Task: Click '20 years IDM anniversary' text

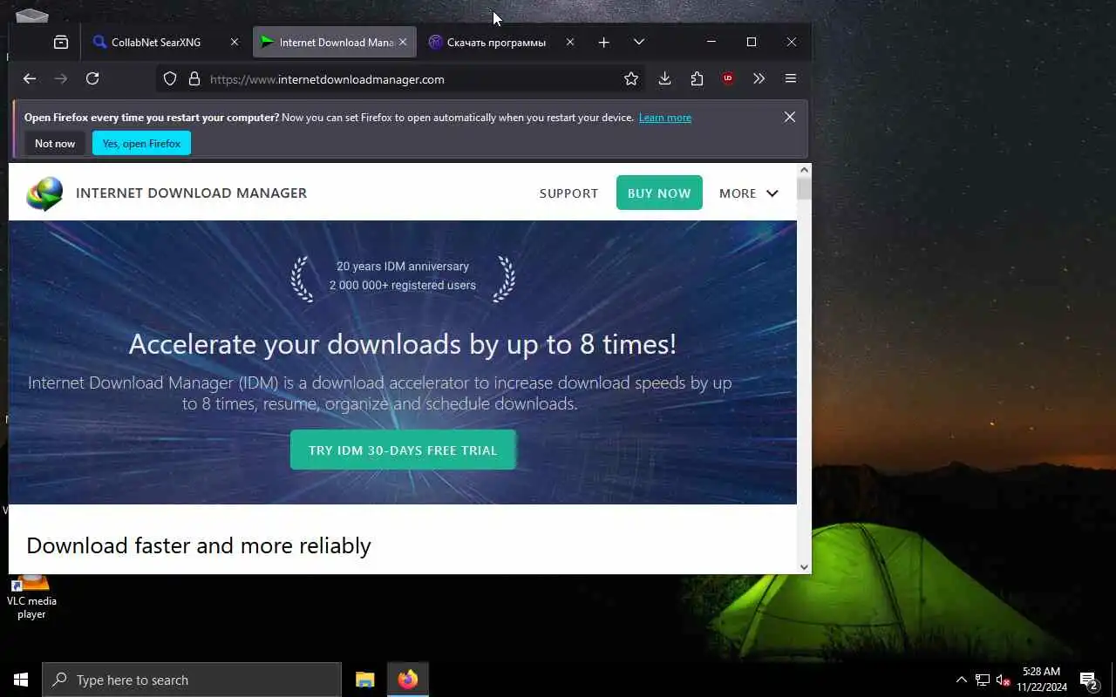Action: (403, 267)
